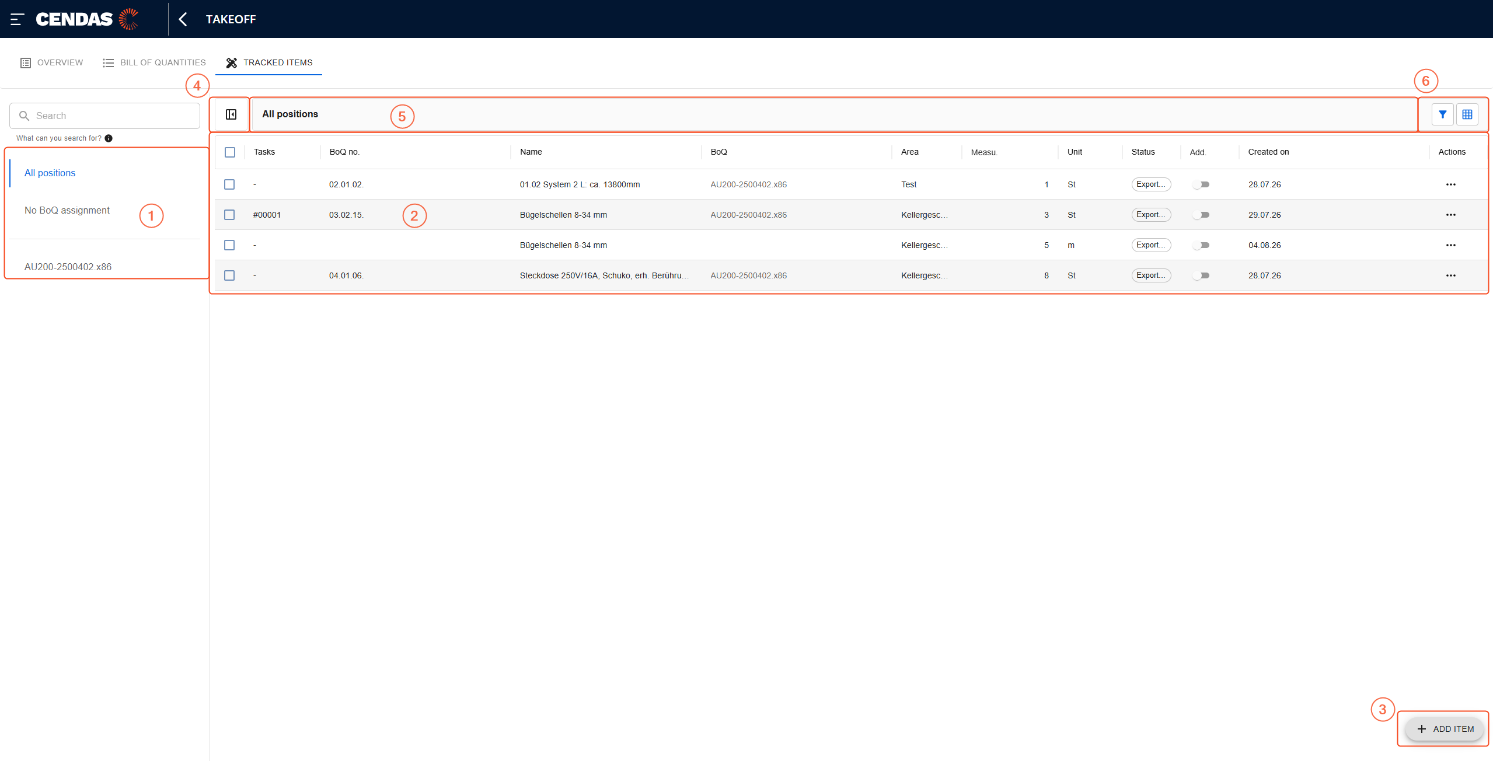Open the filter funnel icon
This screenshot has width=1493, height=761.
[1442, 114]
